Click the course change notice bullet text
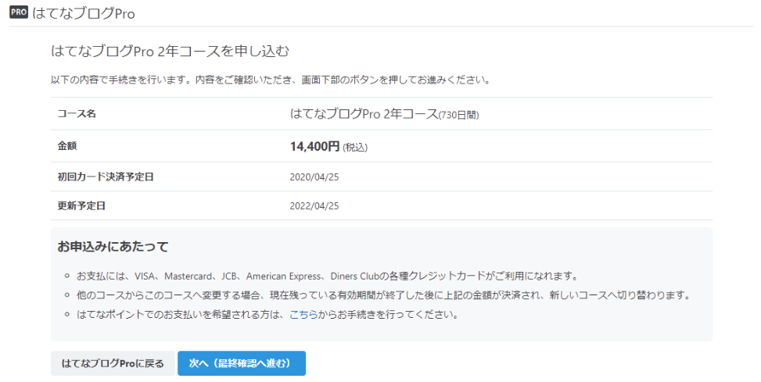This screenshot has height=382, width=761. [x=383, y=295]
